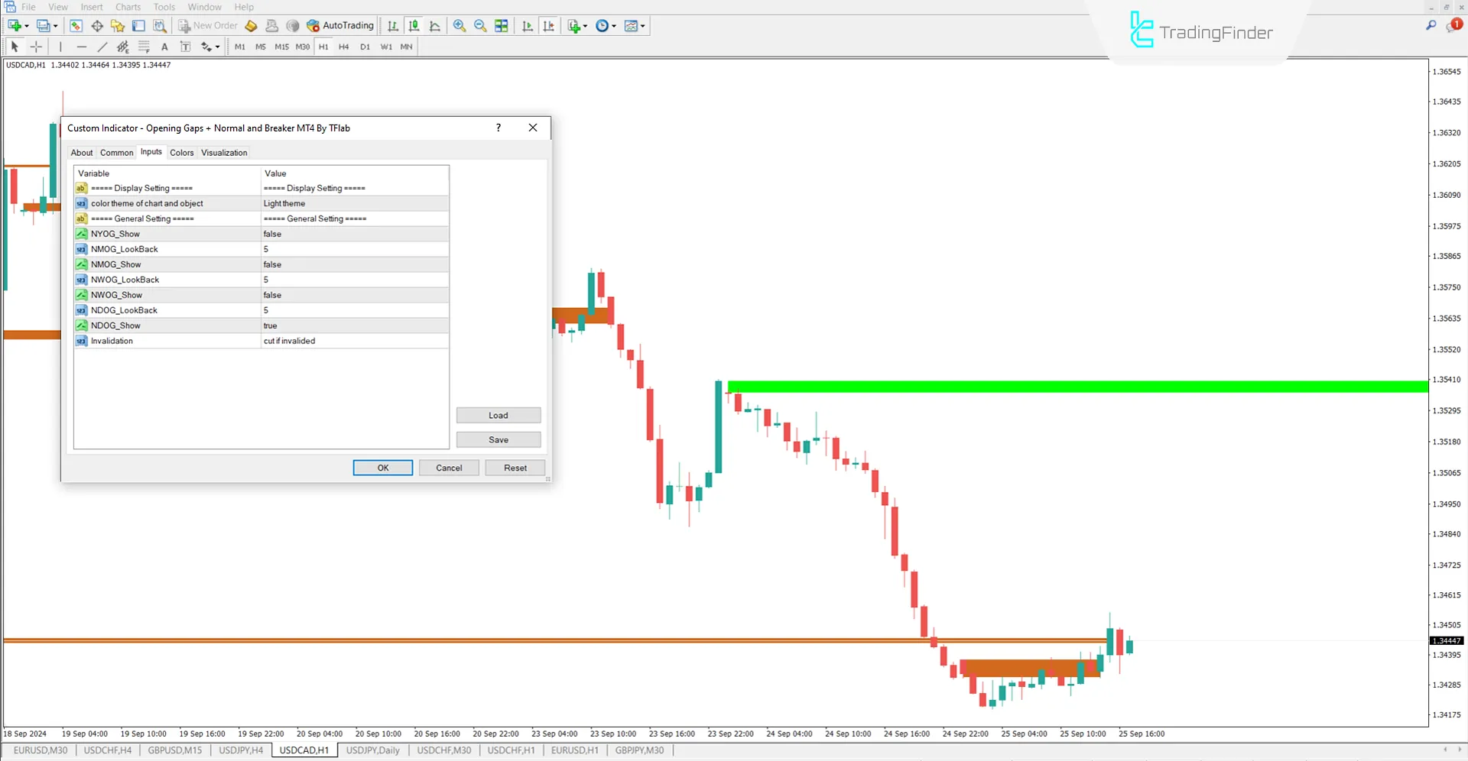This screenshot has height=761, width=1468.
Task: Tile windows with the grid icon
Action: click(x=502, y=26)
